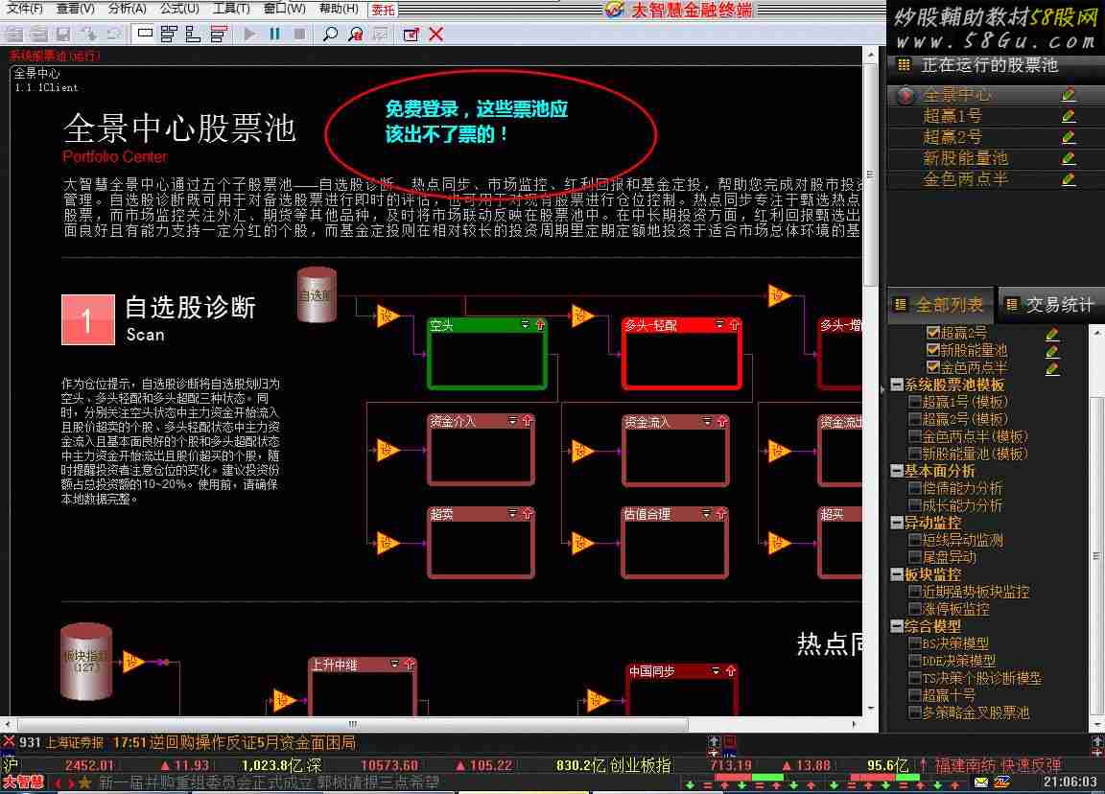Click the mail envelope icon in status bar
Viewport: 1105px width, 794px height.
tap(981, 782)
